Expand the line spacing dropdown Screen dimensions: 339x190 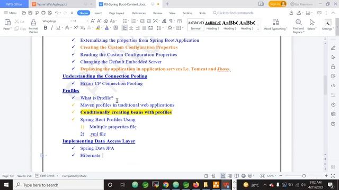(x=163, y=28)
